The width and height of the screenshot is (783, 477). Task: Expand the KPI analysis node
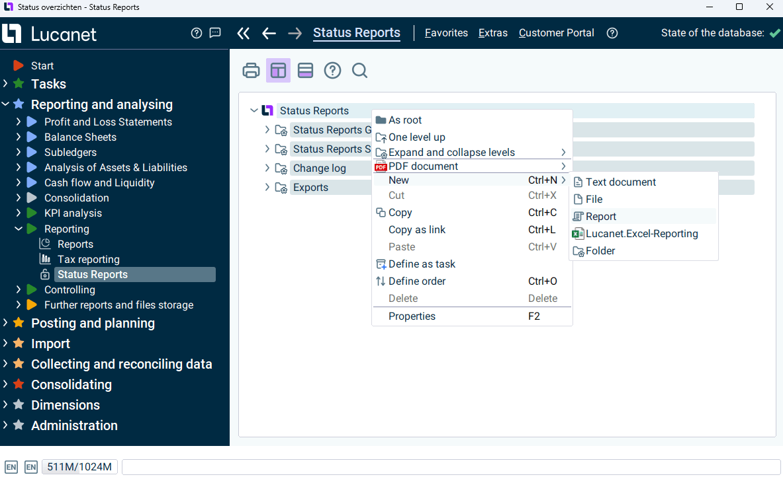pos(19,213)
